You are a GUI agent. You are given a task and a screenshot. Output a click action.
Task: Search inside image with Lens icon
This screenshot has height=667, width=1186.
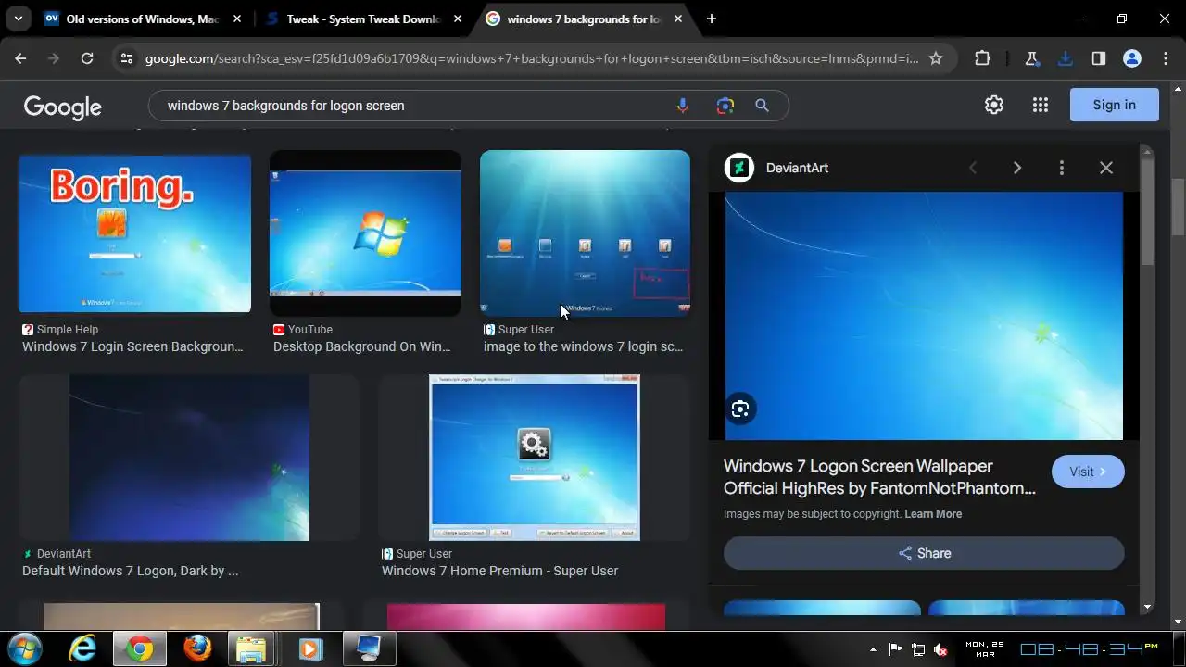[x=740, y=409]
